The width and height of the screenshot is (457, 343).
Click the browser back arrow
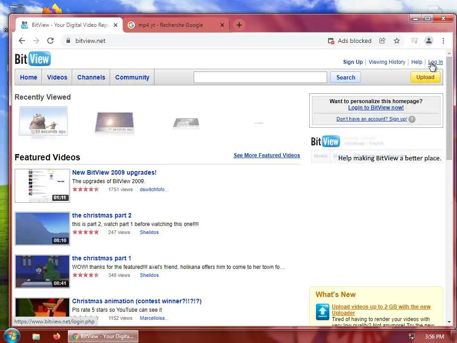tap(22, 41)
